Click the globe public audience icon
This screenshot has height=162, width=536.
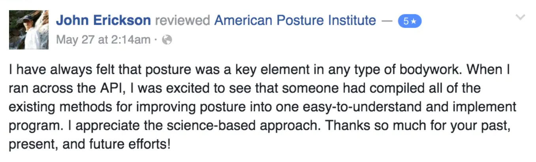click(x=167, y=40)
